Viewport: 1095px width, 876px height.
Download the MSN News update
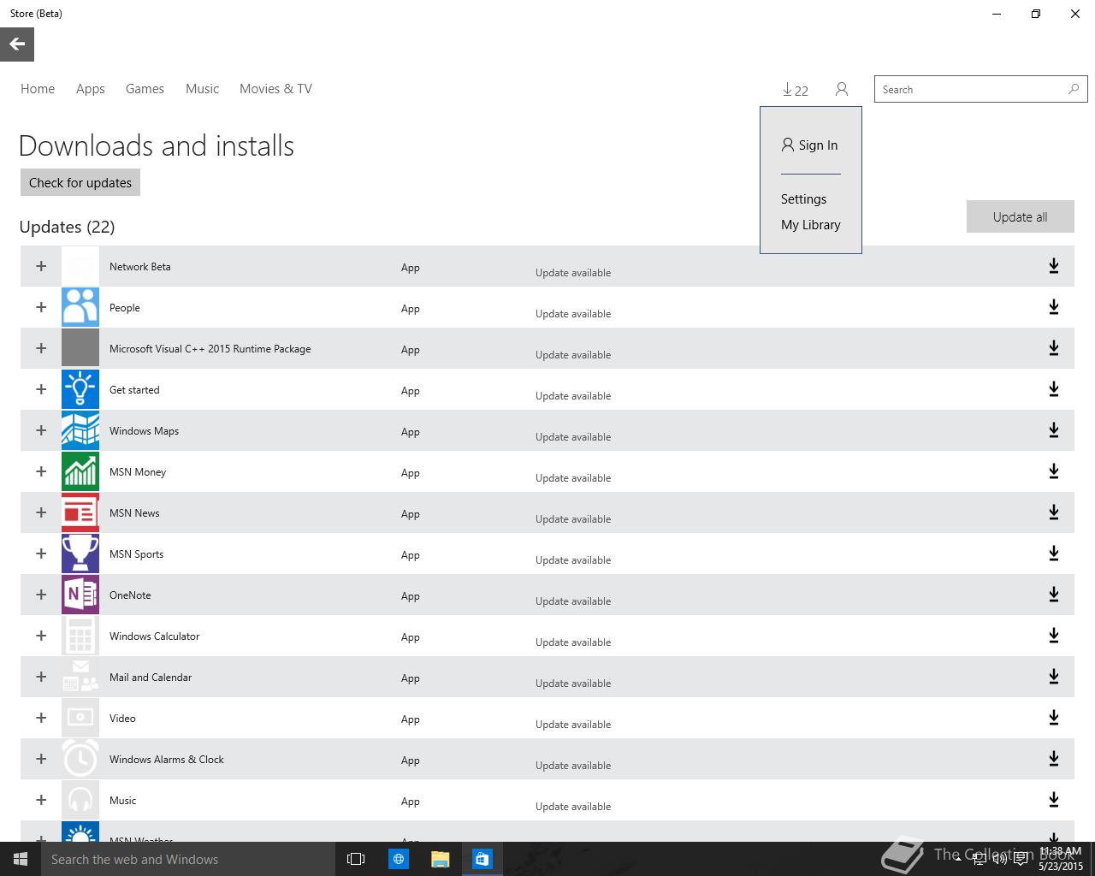pos(1054,512)
